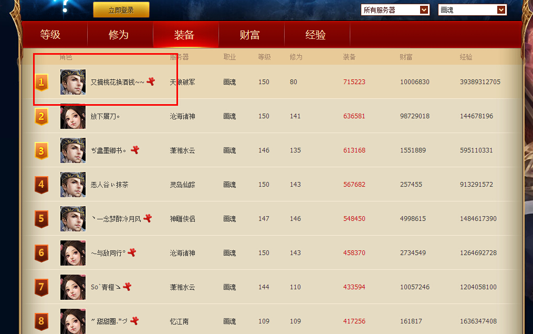Click the 立即登录 login button

pyautogui.click(x=121, y=10)
